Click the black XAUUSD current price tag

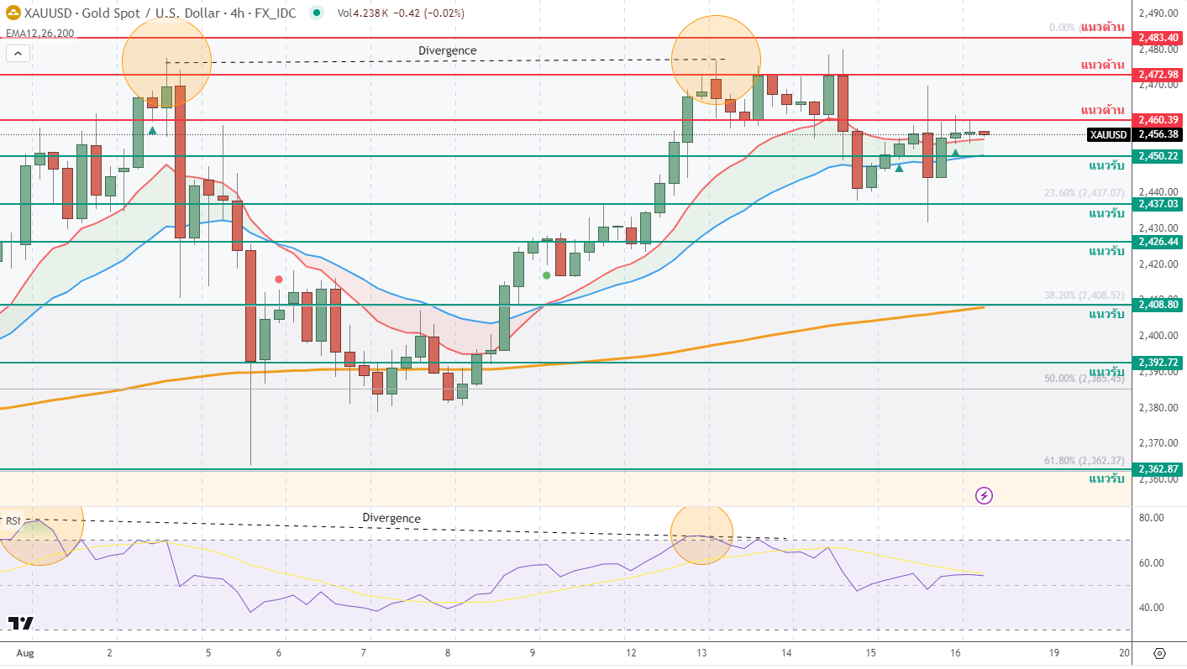pyautogui.click(x=1108, y=134)
